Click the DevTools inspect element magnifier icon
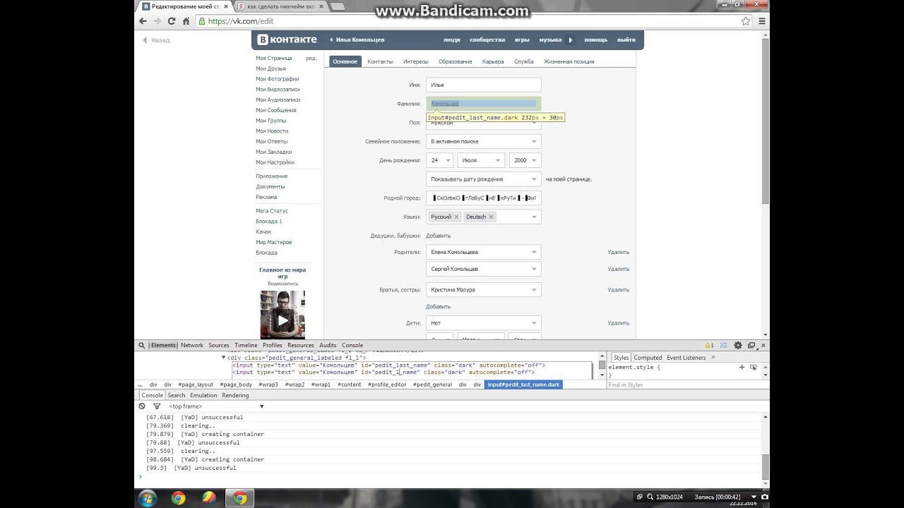This screenshot has width=904, height=508. (141, 345)
